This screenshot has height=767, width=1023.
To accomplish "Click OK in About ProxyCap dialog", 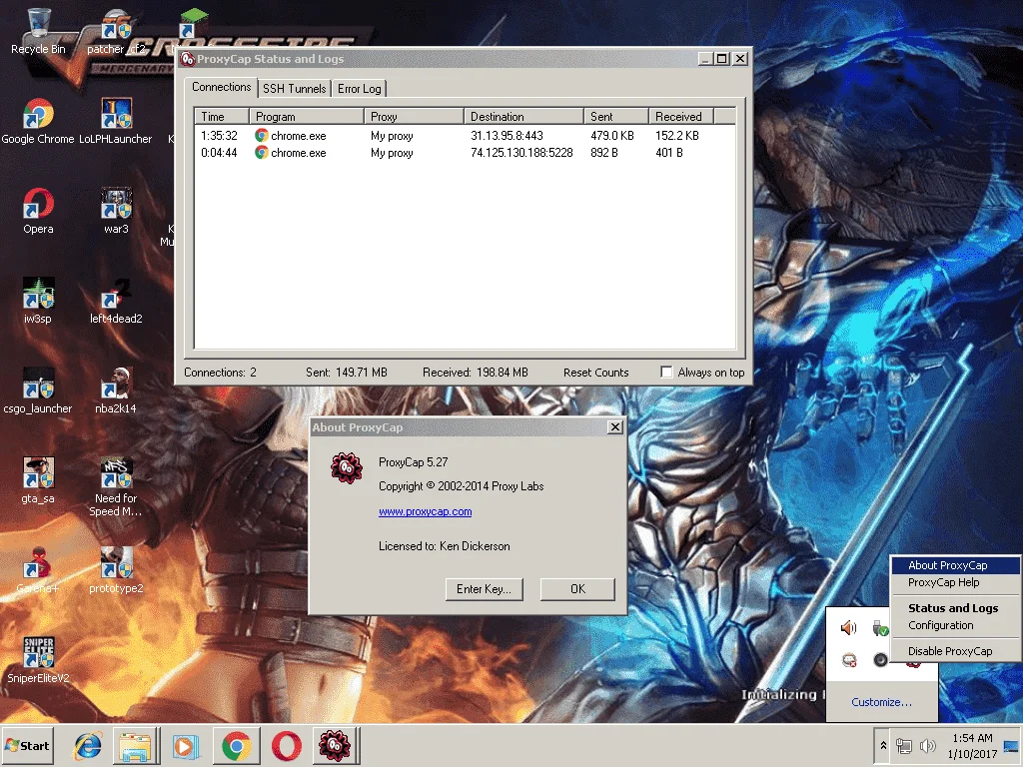I will pos(577,589).
